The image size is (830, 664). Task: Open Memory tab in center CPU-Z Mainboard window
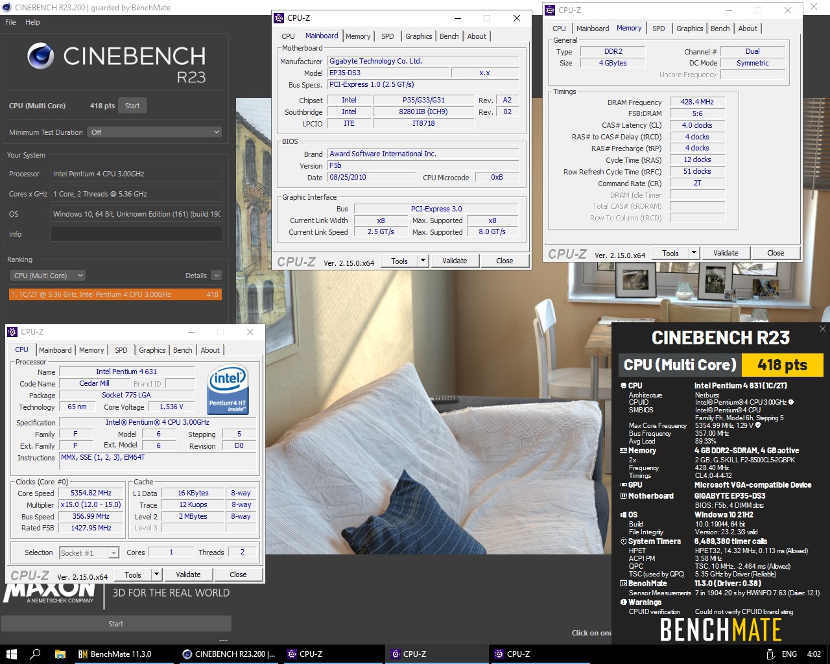[x=358, y=36]
